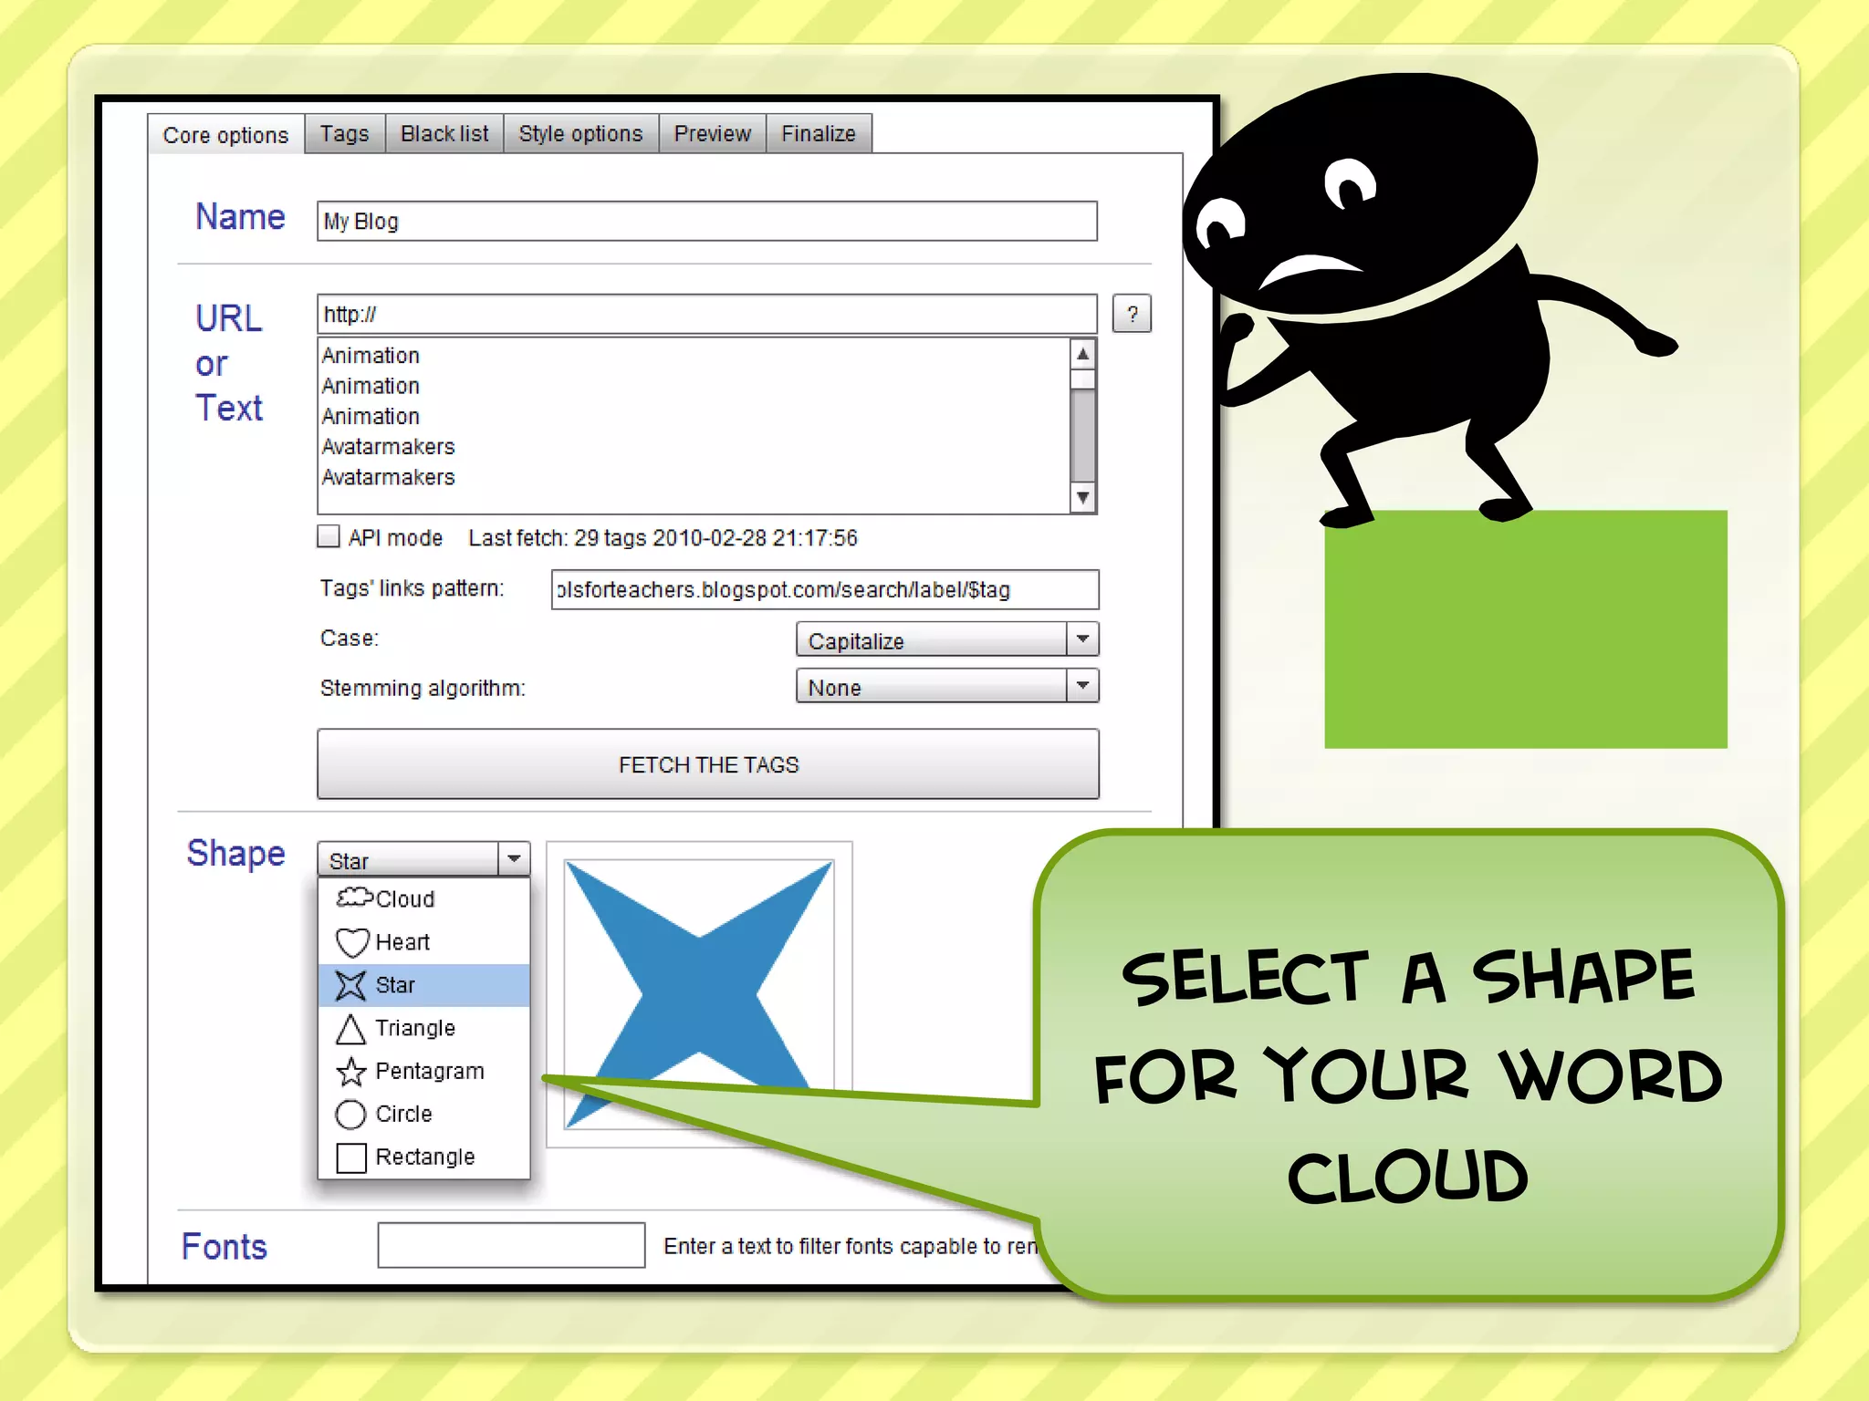Pick the Star shape option
1869x1401 pixels.
(x=395, y=985)
